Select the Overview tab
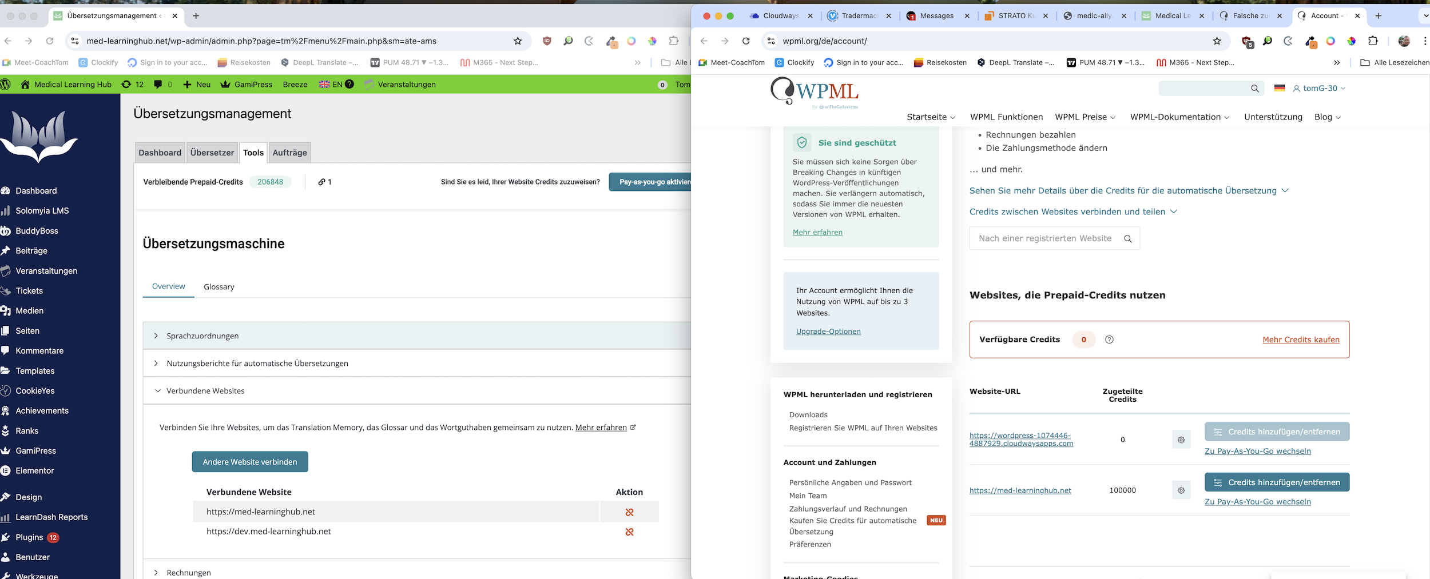Viewport: 1430px width, 579px height. 168,286
